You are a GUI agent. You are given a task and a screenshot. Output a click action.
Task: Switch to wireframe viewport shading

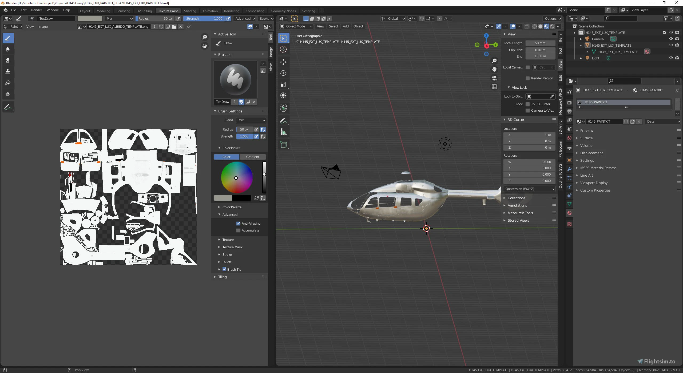coord(534,26)
